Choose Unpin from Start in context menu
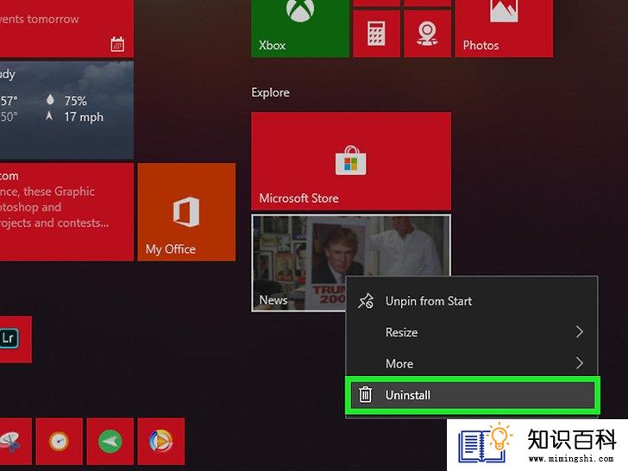 [x=471, y=301]
